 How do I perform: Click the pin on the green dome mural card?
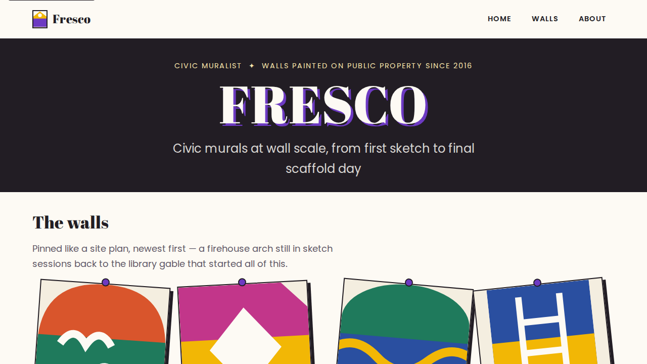click(409, 282)
